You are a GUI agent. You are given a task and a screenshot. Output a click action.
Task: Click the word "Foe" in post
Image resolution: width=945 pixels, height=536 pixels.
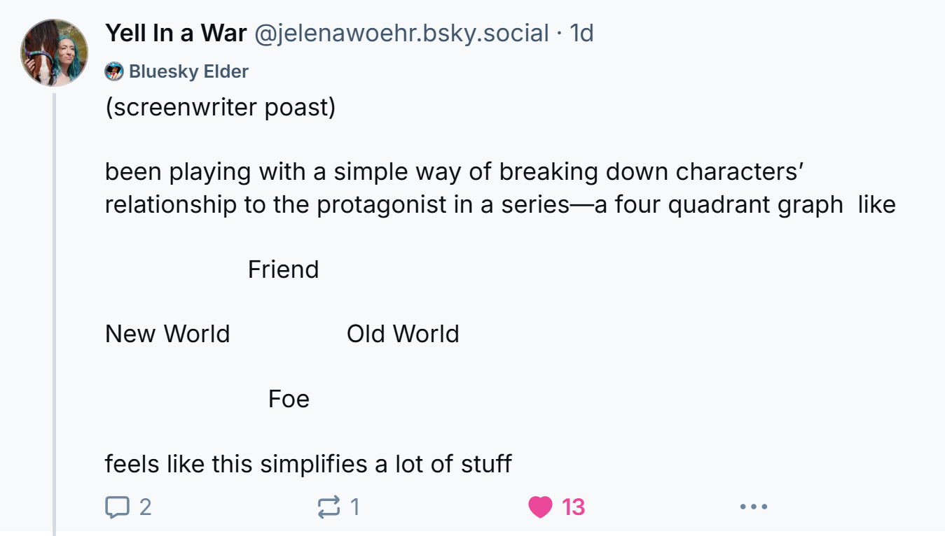point(289,399)
